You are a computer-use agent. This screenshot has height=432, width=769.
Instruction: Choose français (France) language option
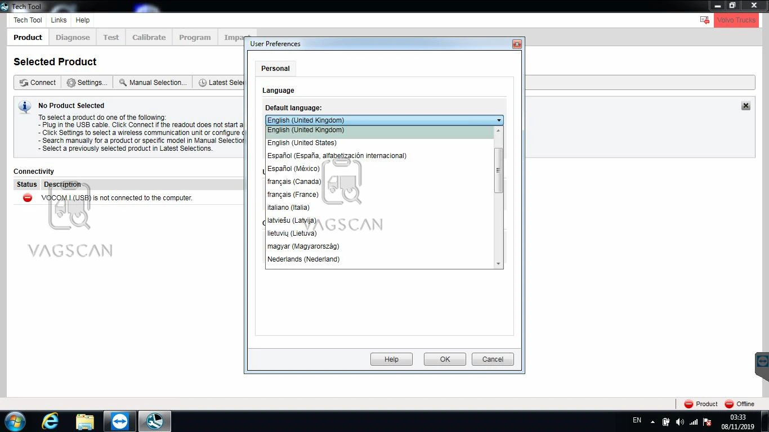coord(379,195)
